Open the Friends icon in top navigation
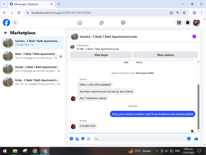 pos(101,23)
